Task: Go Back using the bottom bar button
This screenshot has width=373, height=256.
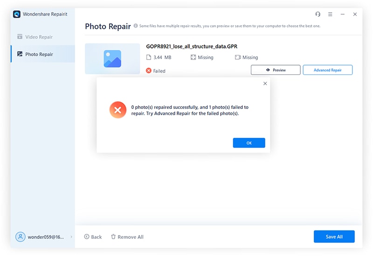Action: (93, 237)
